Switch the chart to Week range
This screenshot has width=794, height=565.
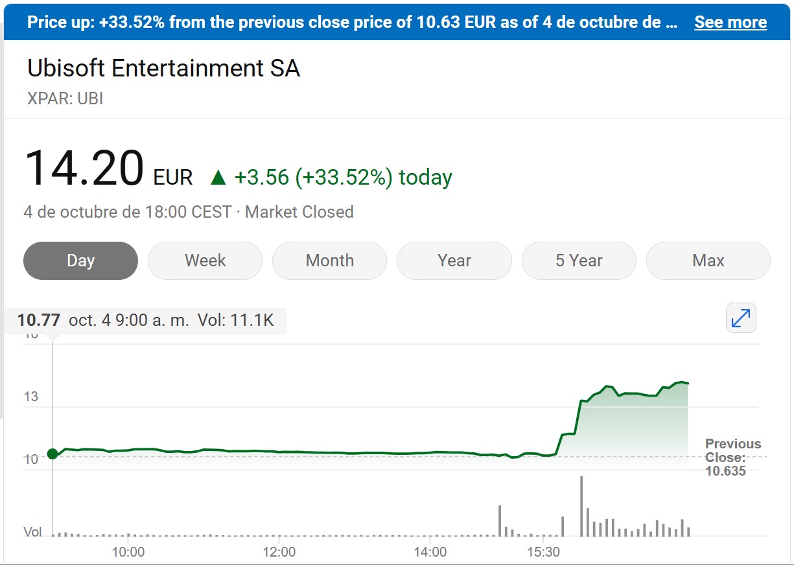tap(205, 260)
